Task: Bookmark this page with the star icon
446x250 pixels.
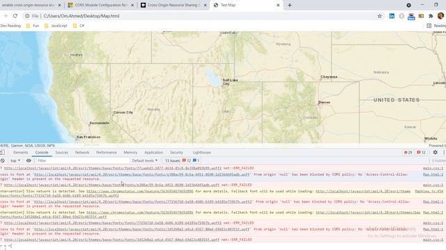Action: [x=379, y=16]
